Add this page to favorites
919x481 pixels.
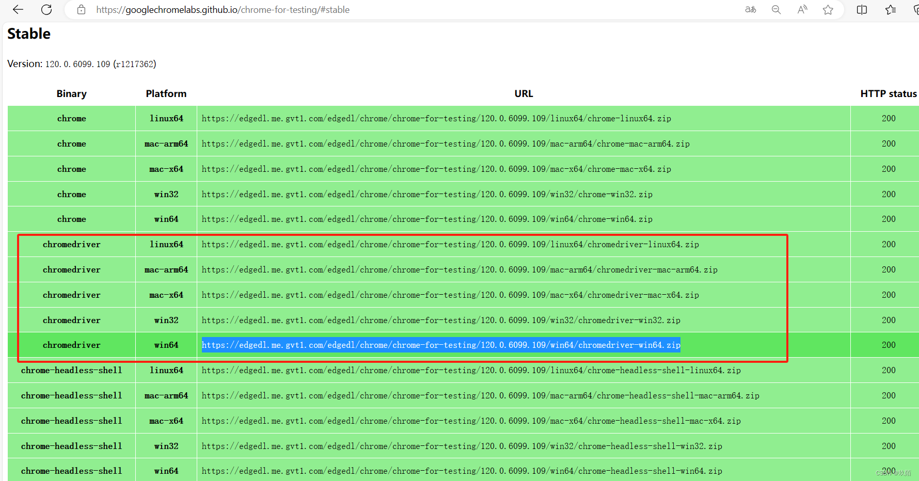tap(828, 9)
